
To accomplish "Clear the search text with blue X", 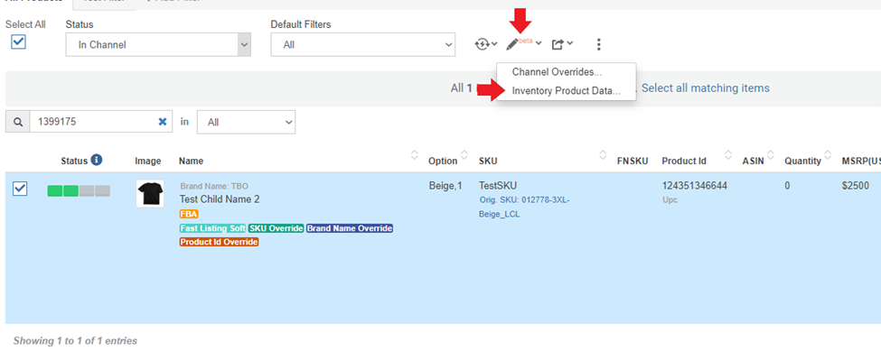I will point(163,122).
